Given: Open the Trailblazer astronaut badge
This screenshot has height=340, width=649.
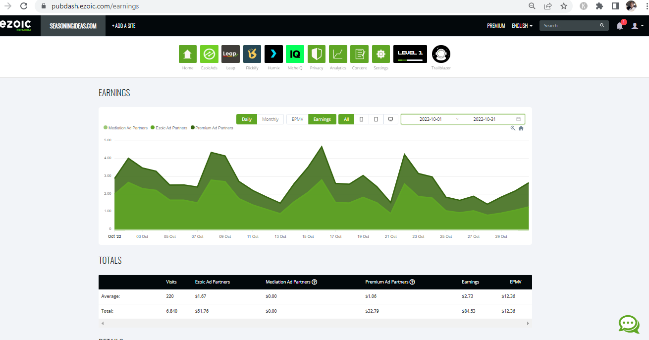Looking at the screenshot, I should point(441,54).
